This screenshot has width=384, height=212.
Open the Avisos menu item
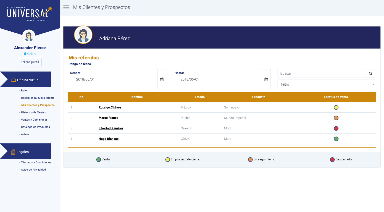tap(25, 134)
